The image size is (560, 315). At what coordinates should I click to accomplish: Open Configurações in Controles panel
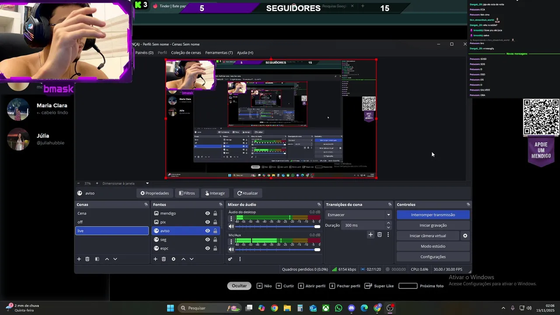coord(433,257)
